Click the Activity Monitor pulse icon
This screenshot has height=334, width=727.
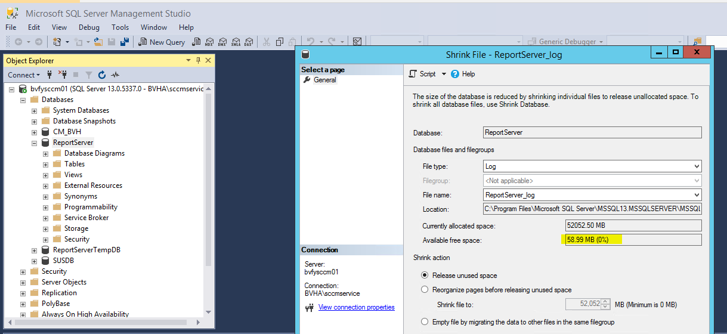click(115, 75)
